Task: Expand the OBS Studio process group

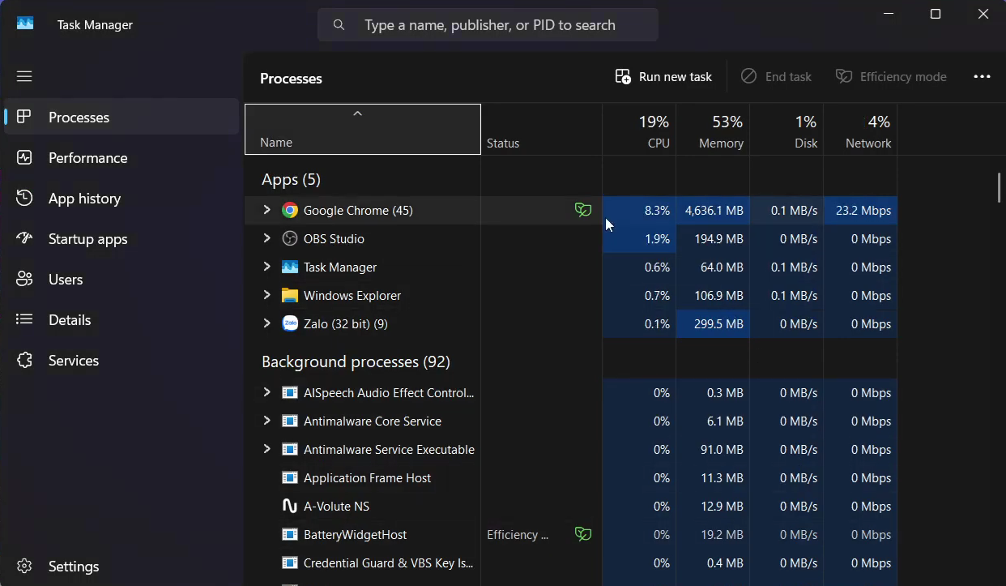Action: pos(266,238)
